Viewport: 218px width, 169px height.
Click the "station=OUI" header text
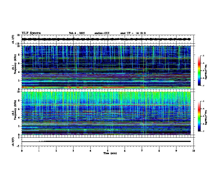(102, 33)
